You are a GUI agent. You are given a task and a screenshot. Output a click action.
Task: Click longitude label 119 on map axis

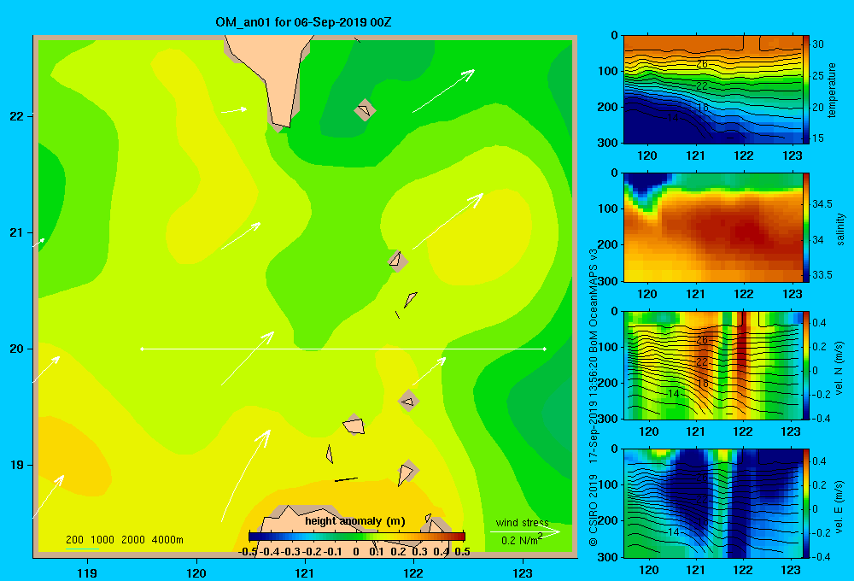coord(87,572)
